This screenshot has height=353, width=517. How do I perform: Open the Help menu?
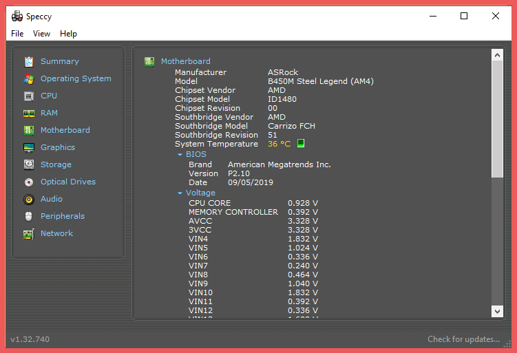pyautogui.click(x=68, y=34)
